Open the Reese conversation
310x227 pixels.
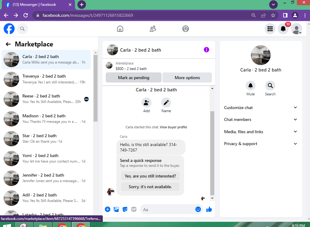[46, 99]
